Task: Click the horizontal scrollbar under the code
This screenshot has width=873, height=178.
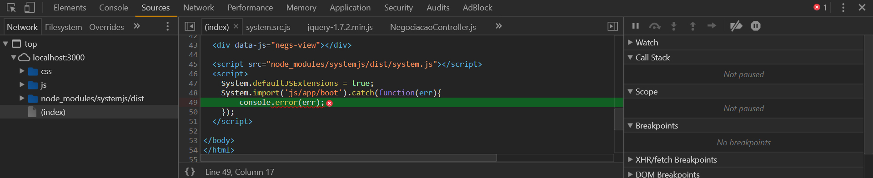Action: pyautogui.click(x=349, y=158)
